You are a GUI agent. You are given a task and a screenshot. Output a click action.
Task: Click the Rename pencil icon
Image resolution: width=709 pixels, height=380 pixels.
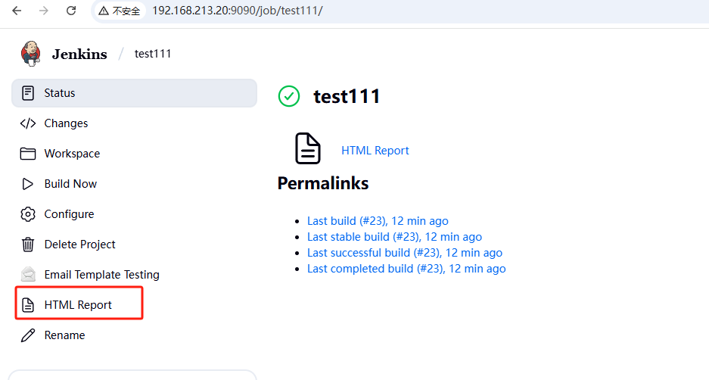(28, 335)
